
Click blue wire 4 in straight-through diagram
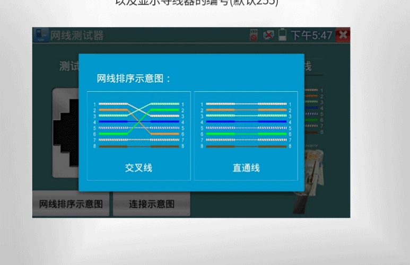[x=246, y=122]
